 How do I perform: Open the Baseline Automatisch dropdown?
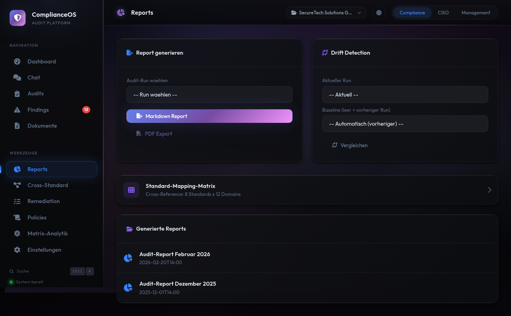[405, 124]
